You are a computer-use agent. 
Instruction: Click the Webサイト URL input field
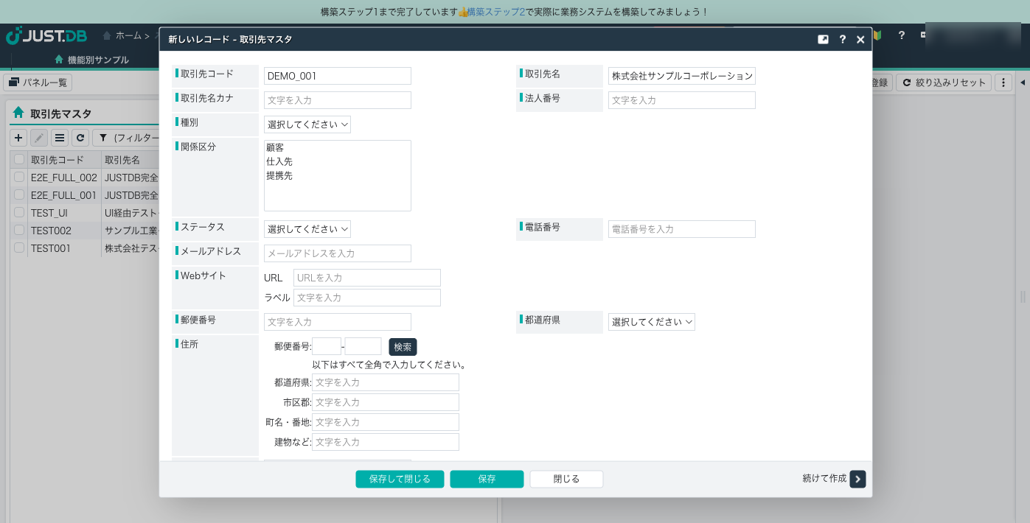pos(367,278)
